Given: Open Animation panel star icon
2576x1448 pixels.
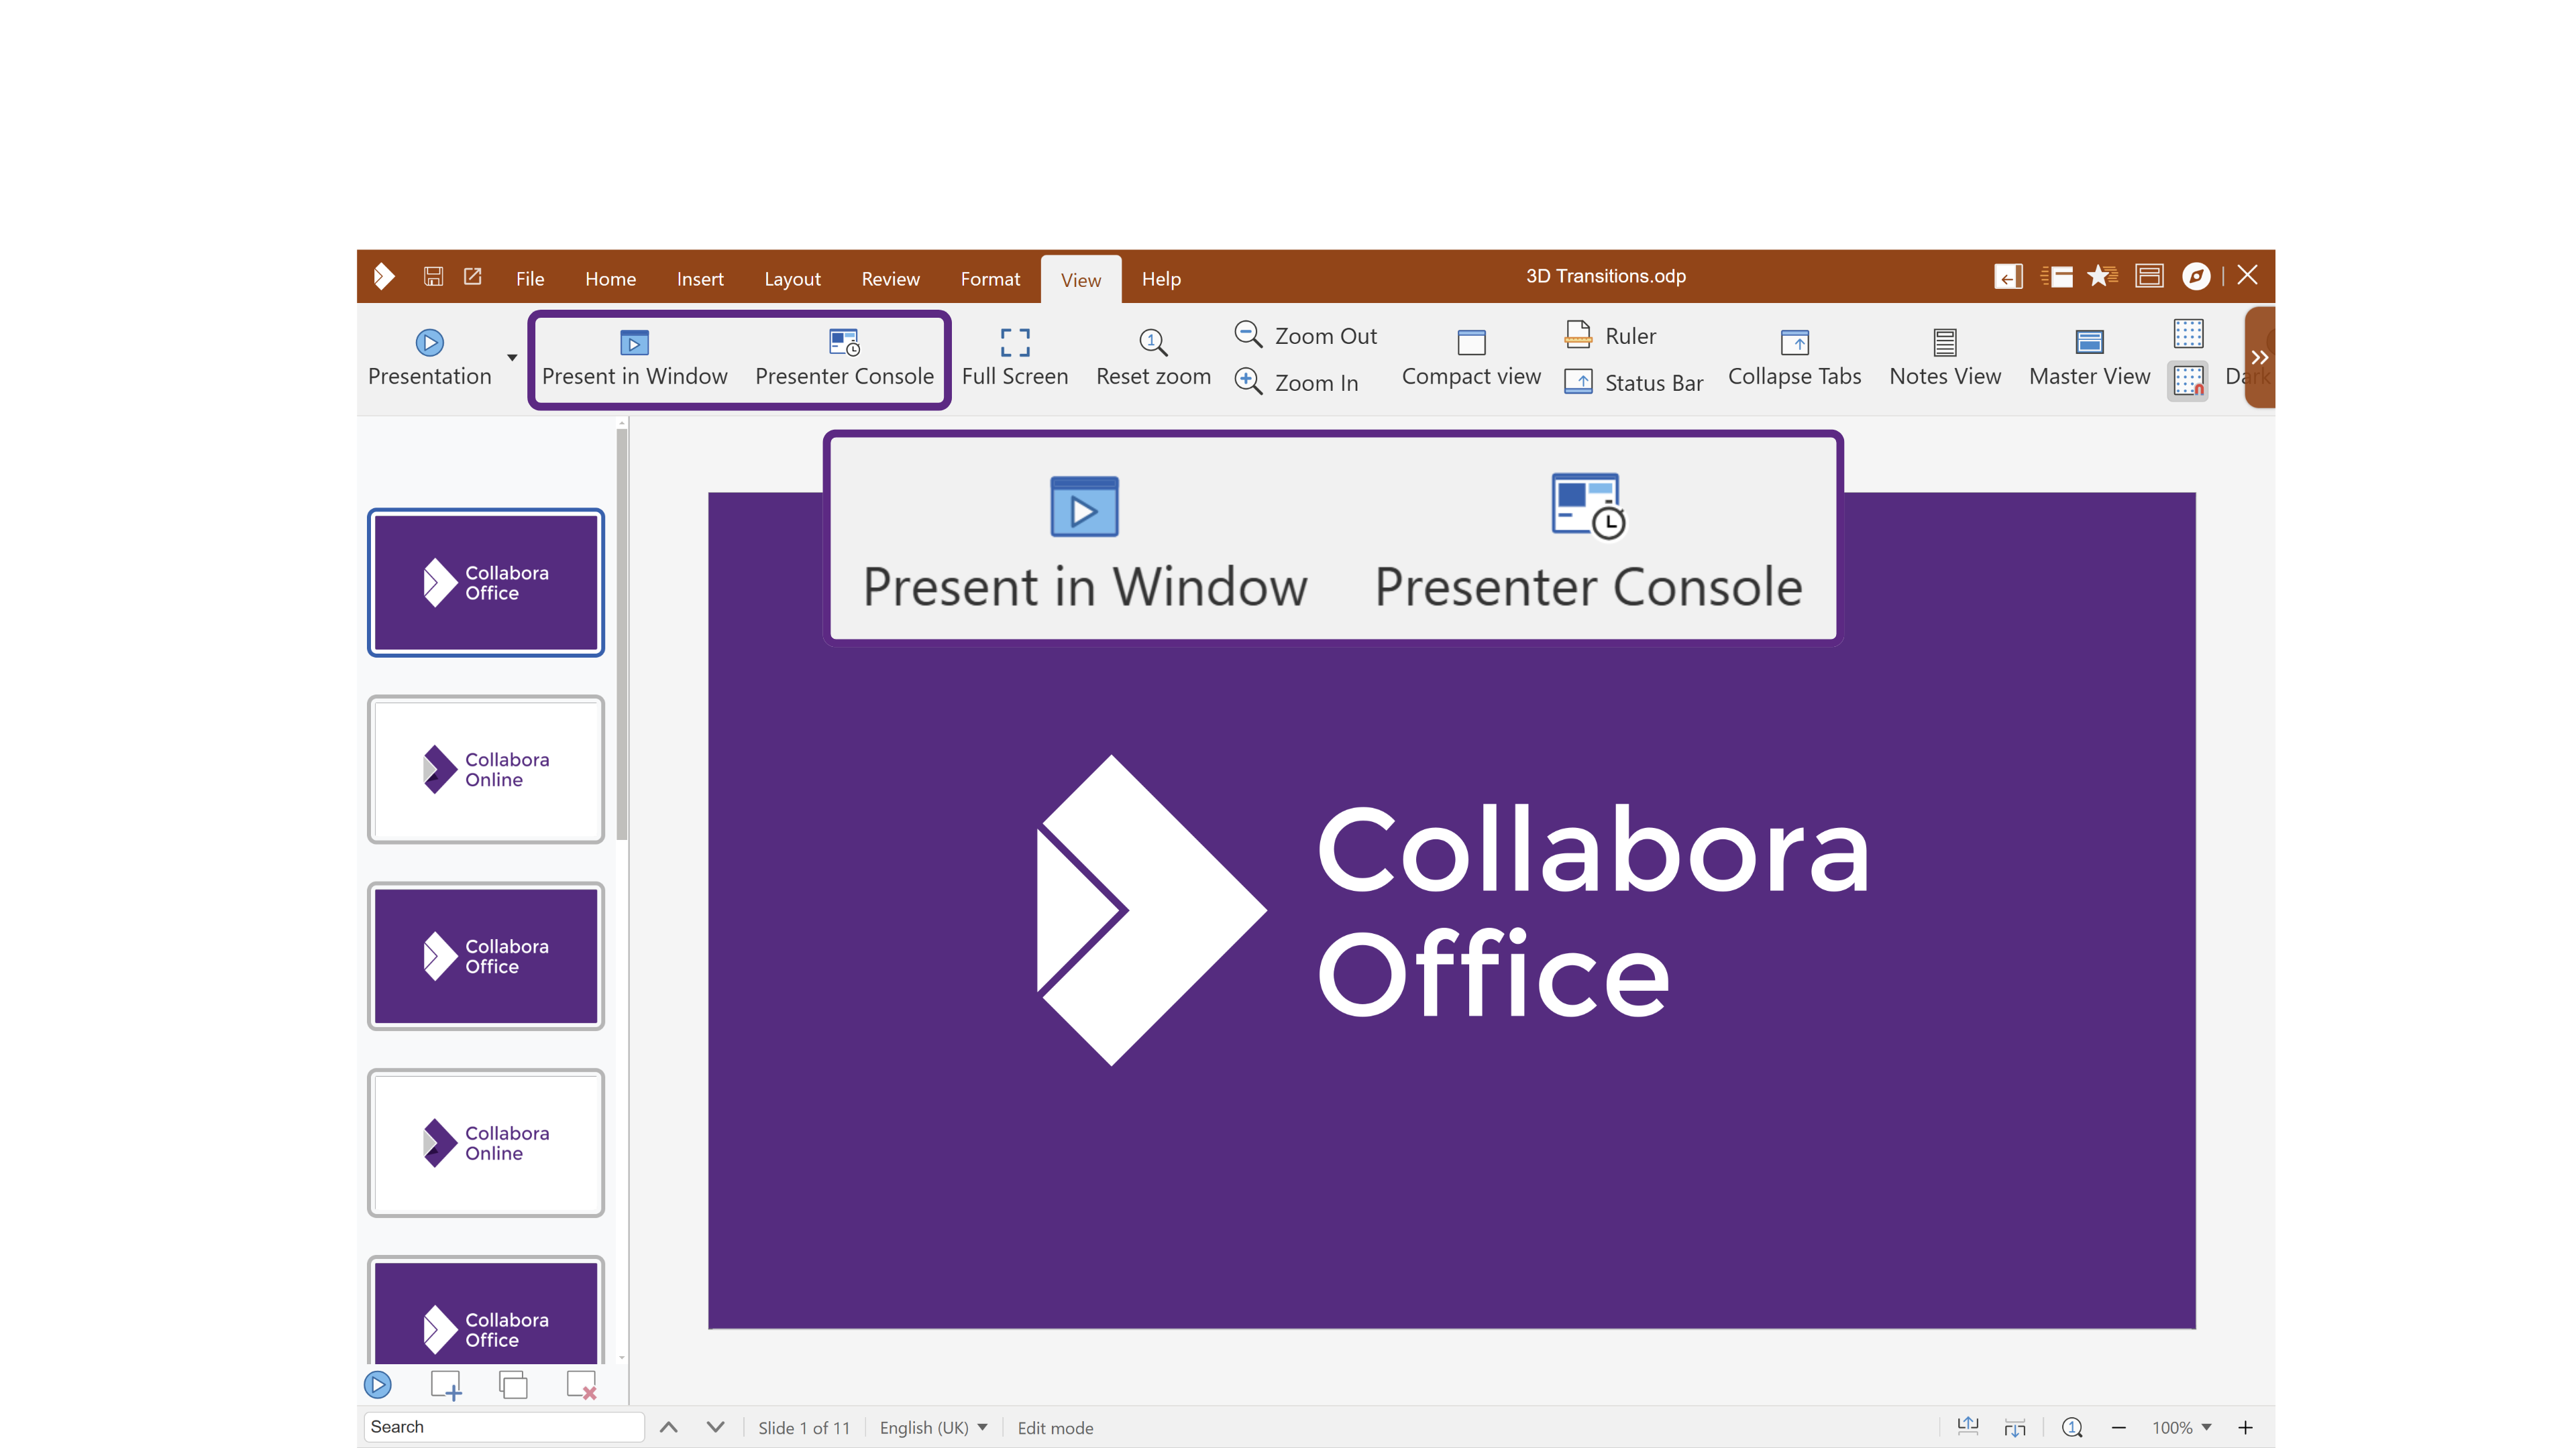Looking at the screenshot, I should (2102, 276).
